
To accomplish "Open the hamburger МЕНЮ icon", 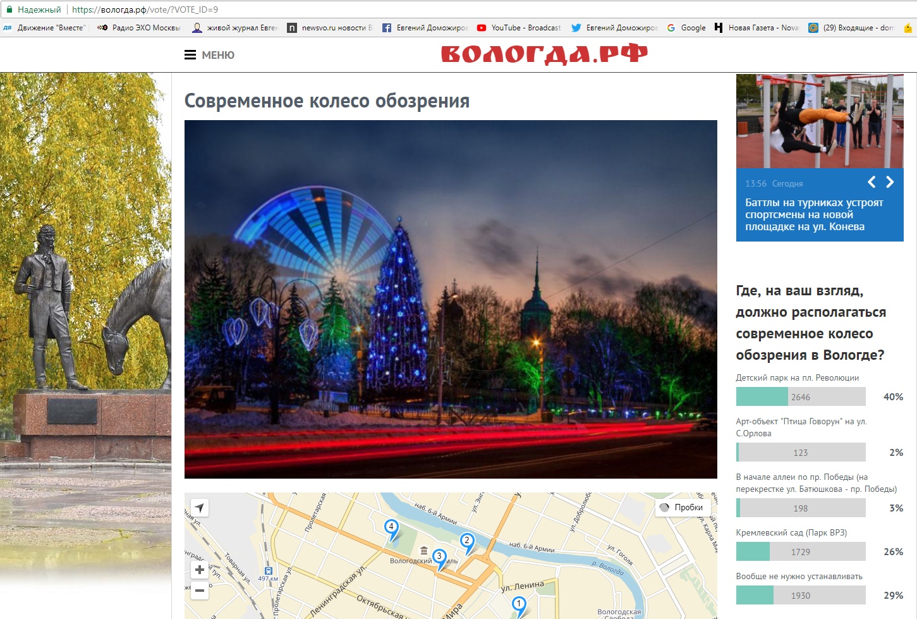I will click(190, 55).
